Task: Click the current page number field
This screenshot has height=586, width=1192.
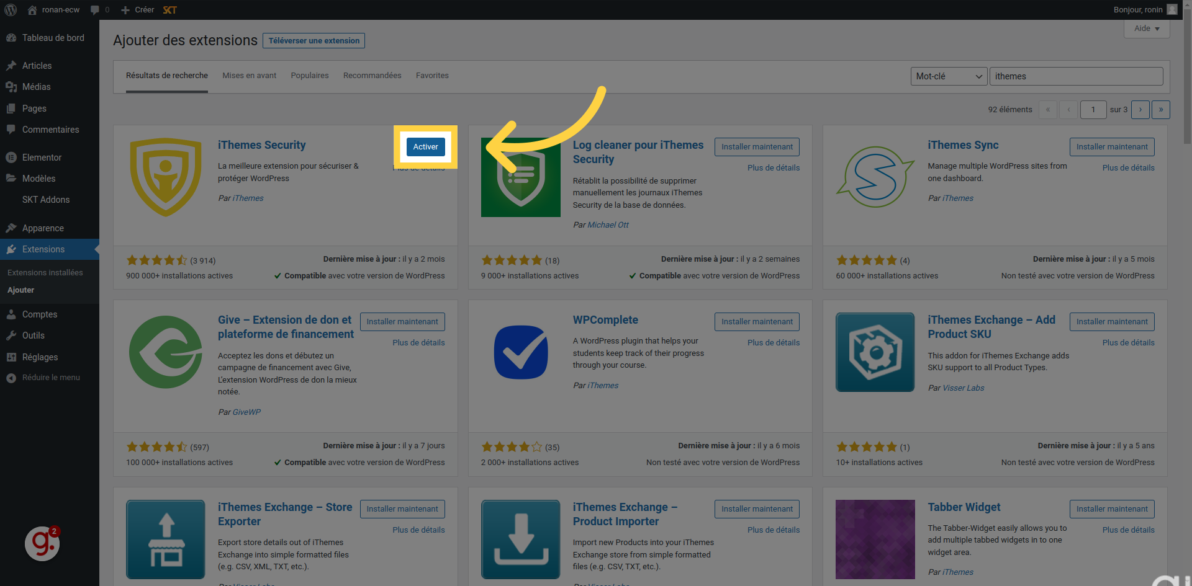Action: 1093,110
